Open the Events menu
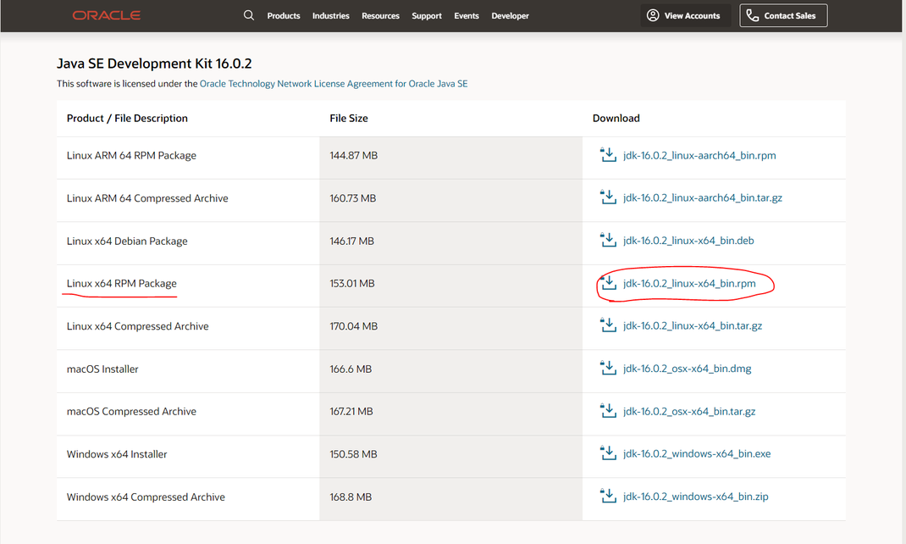Image resolution: width=906 pixels, height=544 pixels. 467,15
